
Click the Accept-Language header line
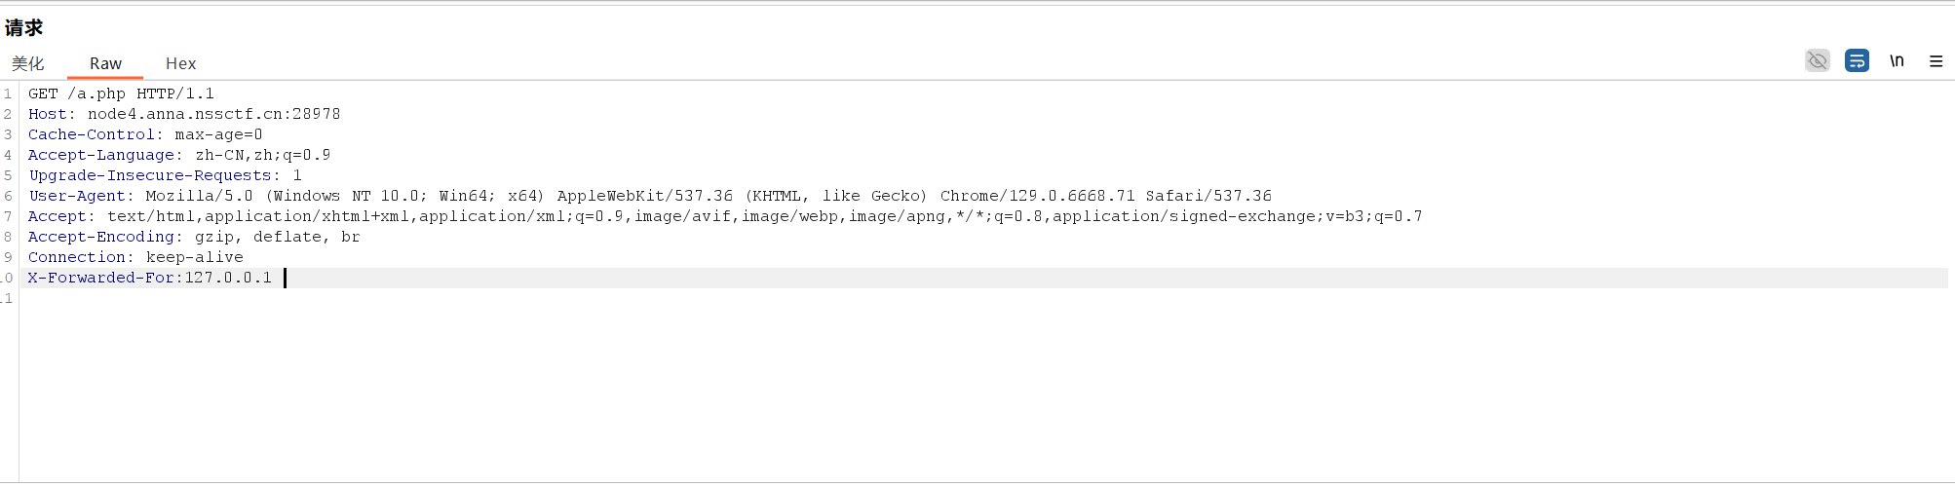coord(178,155)
